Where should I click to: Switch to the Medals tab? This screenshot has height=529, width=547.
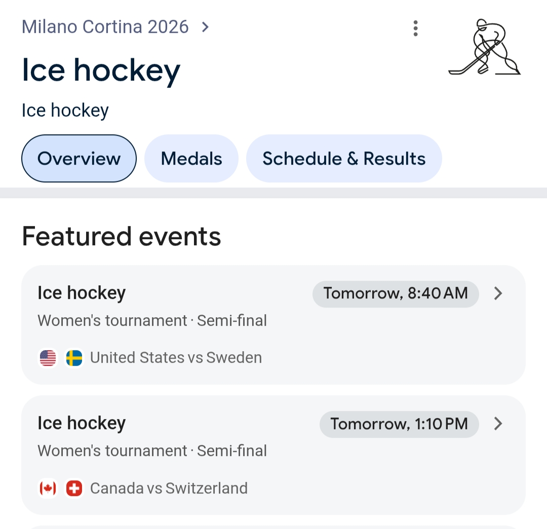(x=191, y=159)
